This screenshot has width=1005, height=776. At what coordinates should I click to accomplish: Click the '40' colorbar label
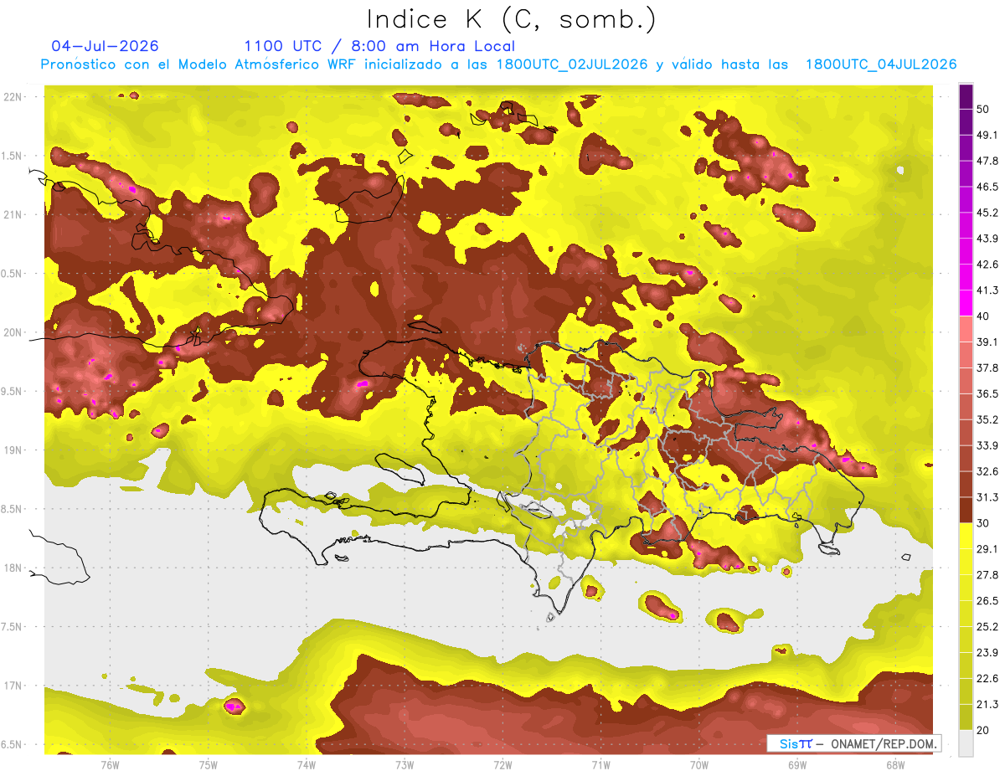(x=982, y=316)
